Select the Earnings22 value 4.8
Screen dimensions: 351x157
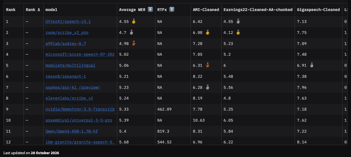[227, 98]
